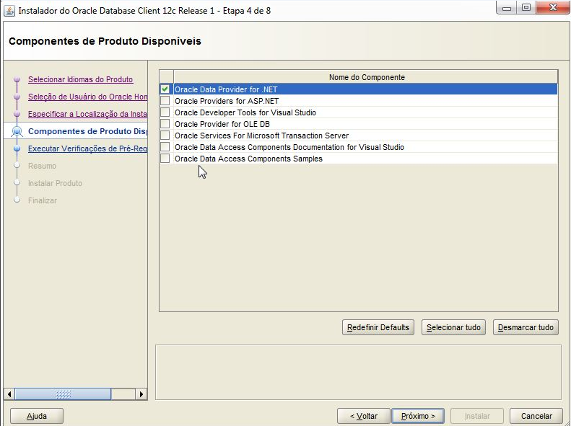The width and height of the screenshot is (571, 426).
Task: Enable Oracle Developer Tools for Visual Studio
Action: click(165, 112)
